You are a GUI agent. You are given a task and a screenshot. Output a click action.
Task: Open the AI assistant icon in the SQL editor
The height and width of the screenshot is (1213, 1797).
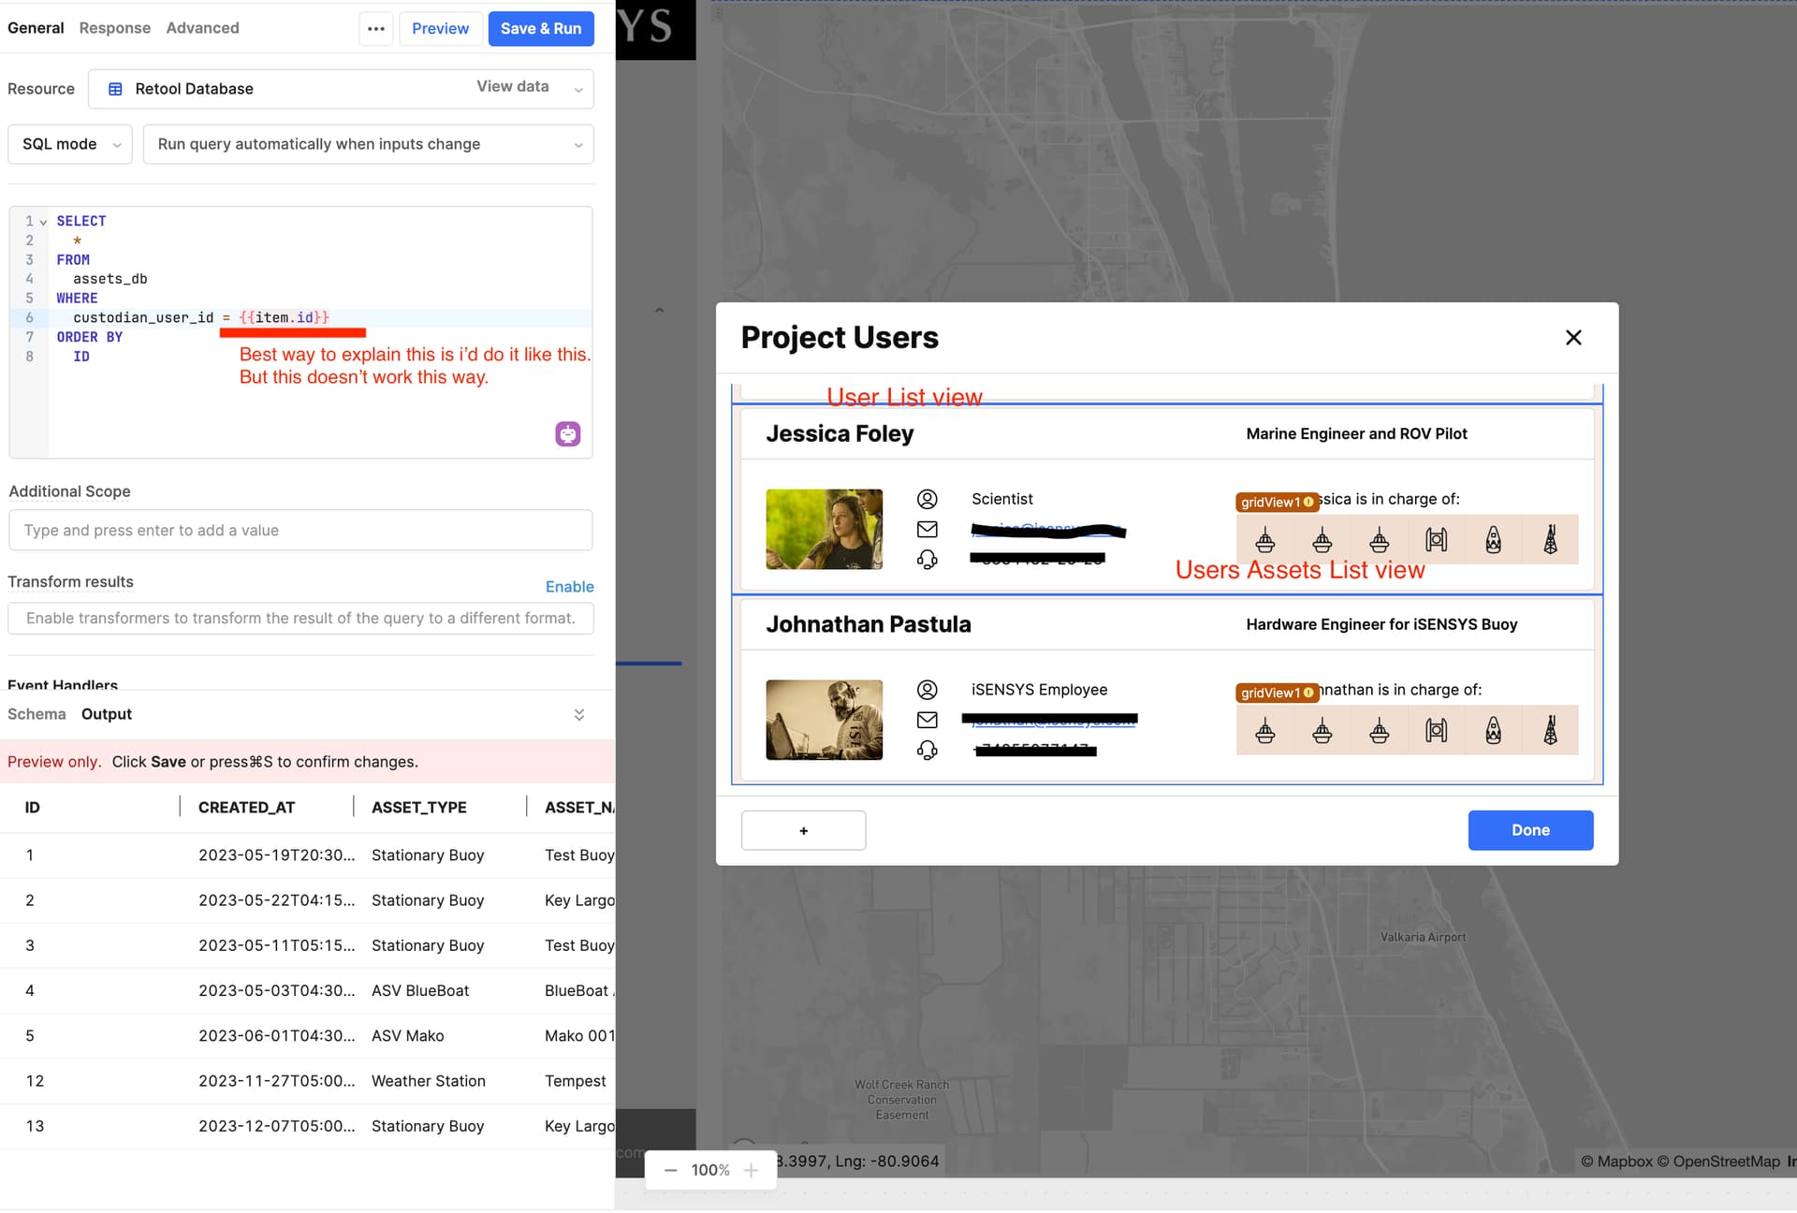tap(567, 433)
